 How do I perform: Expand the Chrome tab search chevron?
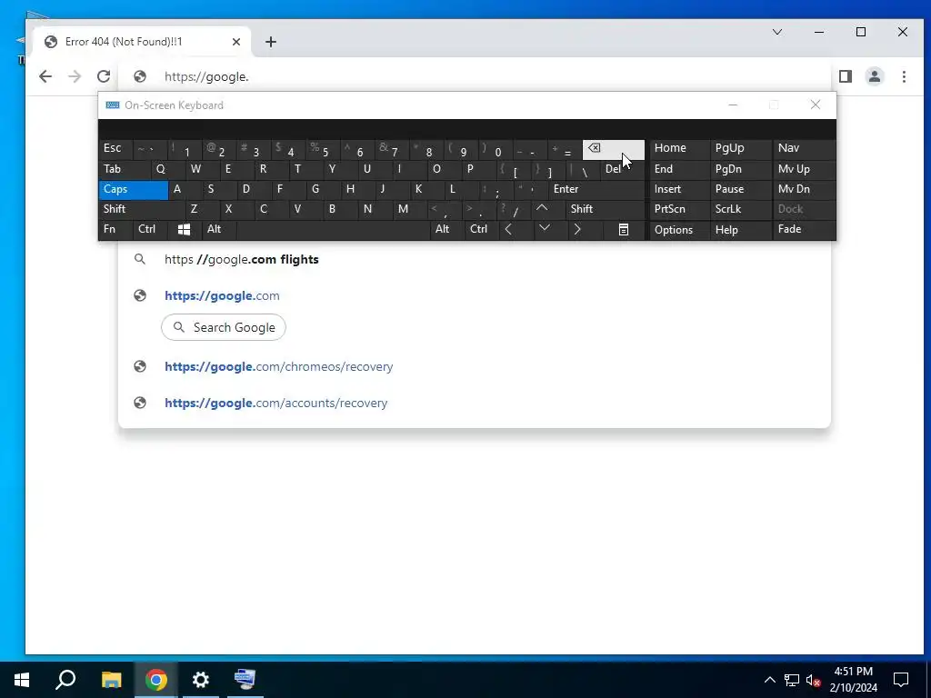(776, 32)
